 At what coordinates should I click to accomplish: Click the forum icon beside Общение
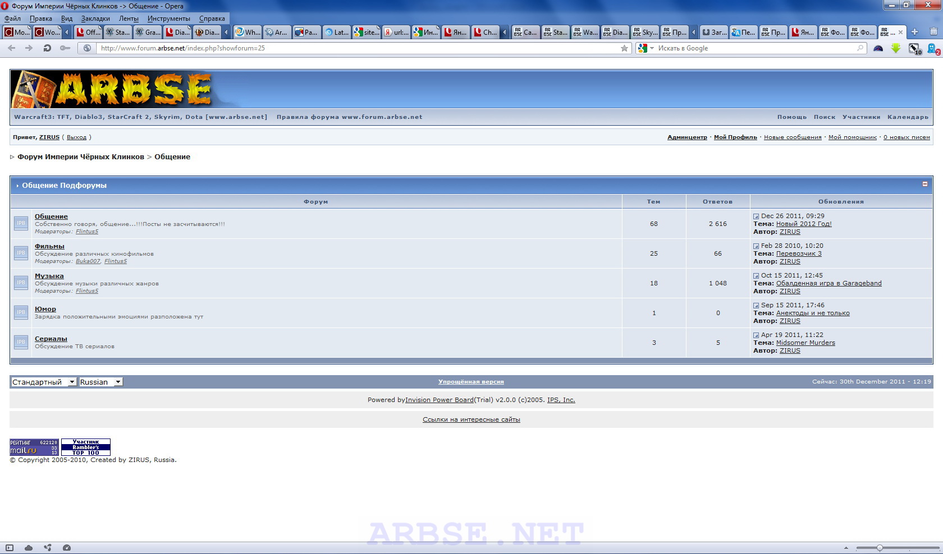tap(21, 223)
